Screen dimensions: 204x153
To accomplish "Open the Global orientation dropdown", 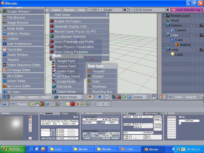I will (x=141, y=97).
